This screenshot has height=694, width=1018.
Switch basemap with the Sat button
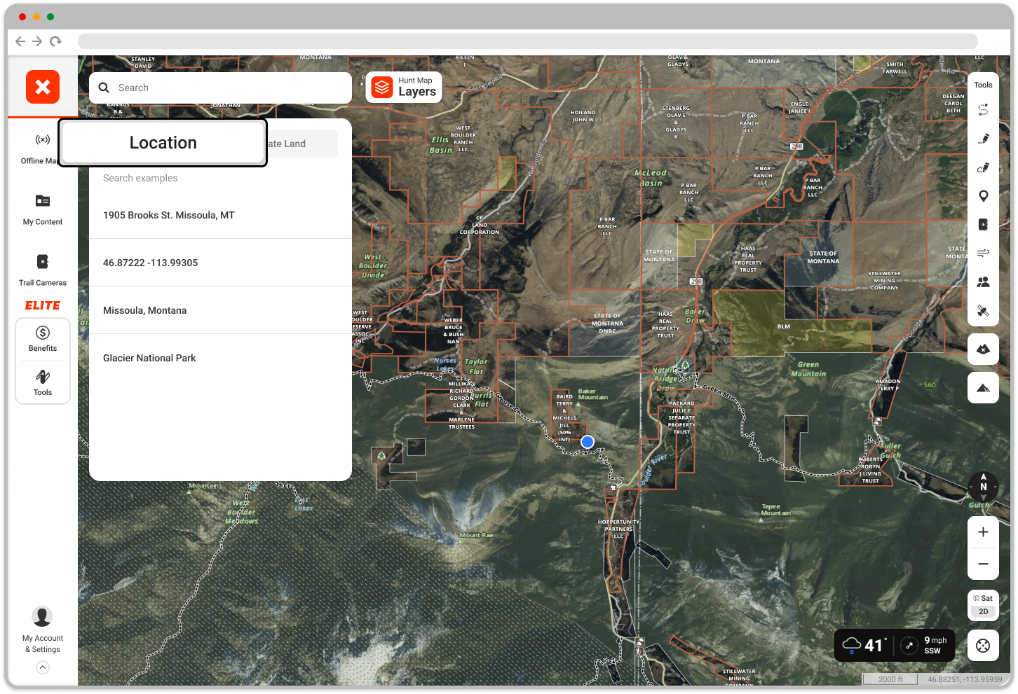[983, 598]
